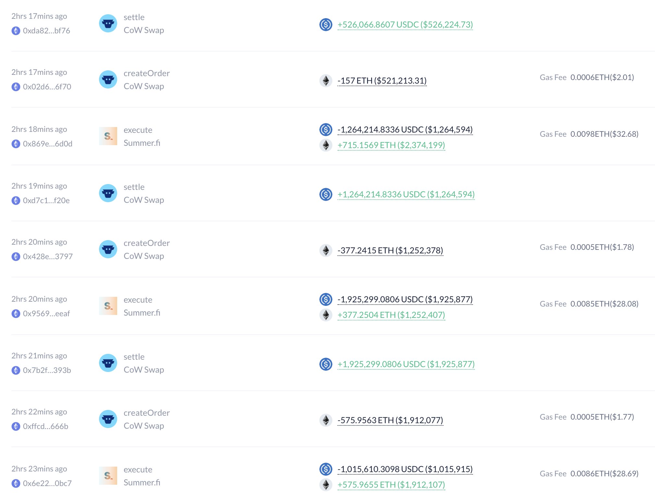Click USDC icon beside -1,925,299.0806 USDC
This screenshot has height=499, width=655.
click(326, 299)
